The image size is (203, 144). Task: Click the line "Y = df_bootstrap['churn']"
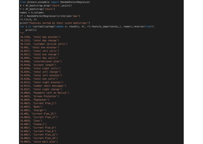tap(37, 9)
